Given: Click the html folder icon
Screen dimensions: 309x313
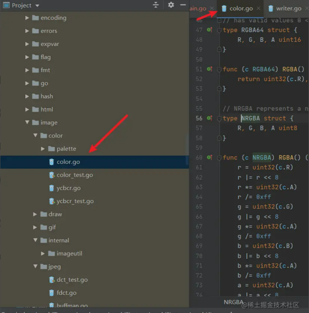Looking at the screenshot, I should click(x=36, y=110).
